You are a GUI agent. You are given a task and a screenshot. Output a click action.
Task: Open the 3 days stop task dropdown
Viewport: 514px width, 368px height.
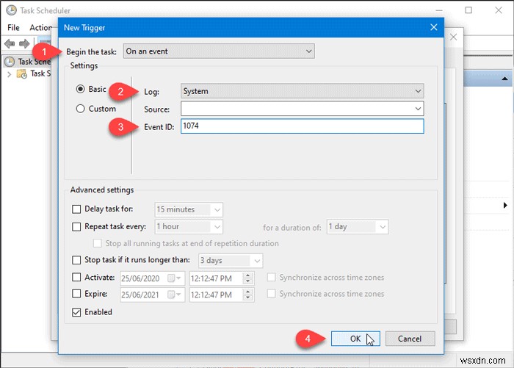(x=231, y=261)
